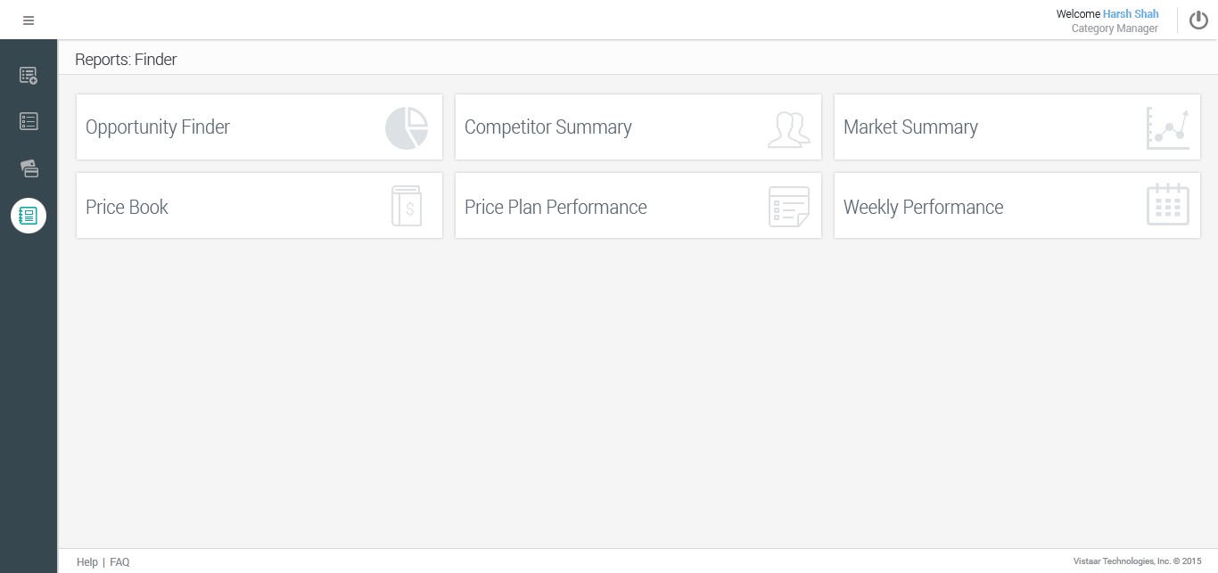
Task: Click the calendar icon on Weekly Performance
Action: (x=1167, y=204)
